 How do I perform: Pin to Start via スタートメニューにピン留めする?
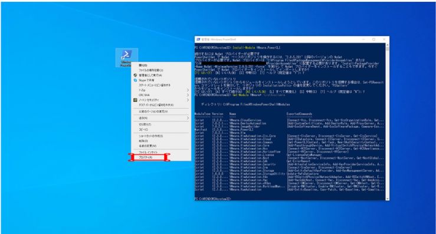pyautogui.click(x=161, y=85)
